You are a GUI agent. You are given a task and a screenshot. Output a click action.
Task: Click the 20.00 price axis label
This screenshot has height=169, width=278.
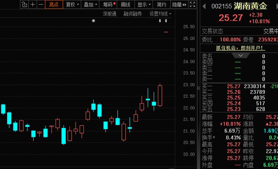click(x=189, y=154)
